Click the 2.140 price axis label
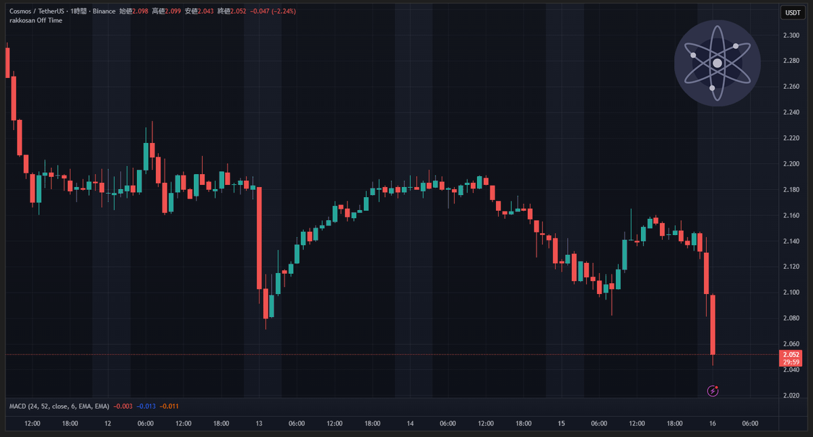 791,241
